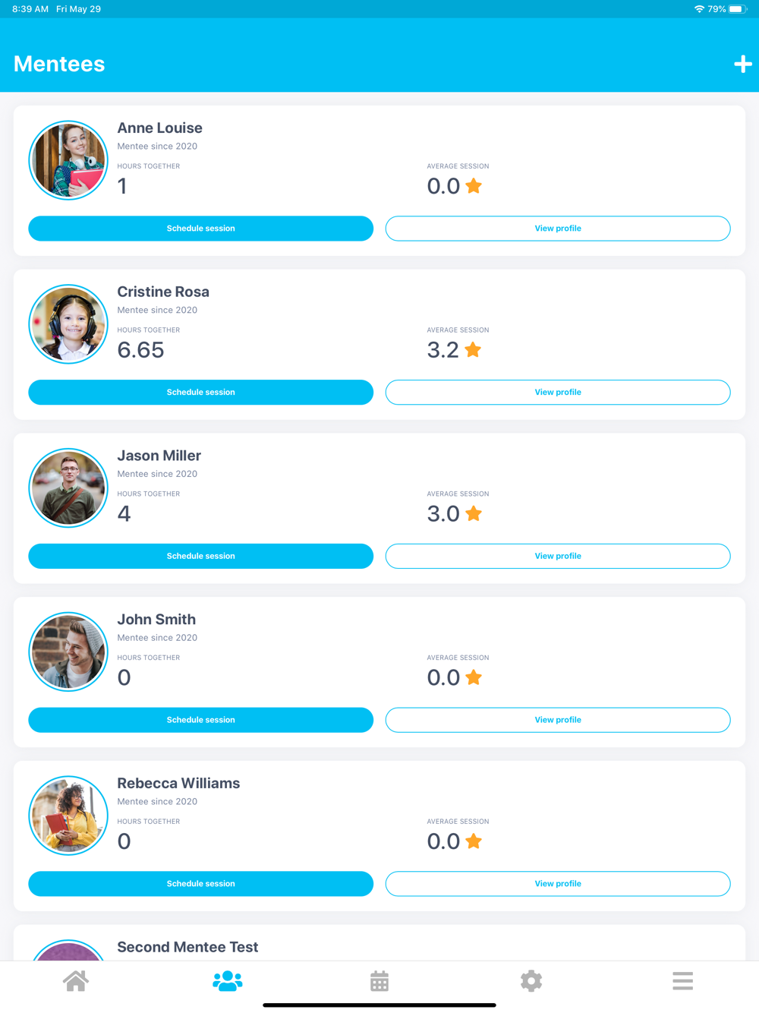This screenshot has width=759, height=1013.
Task: Open the calendar icon tab
Action: 379,981
